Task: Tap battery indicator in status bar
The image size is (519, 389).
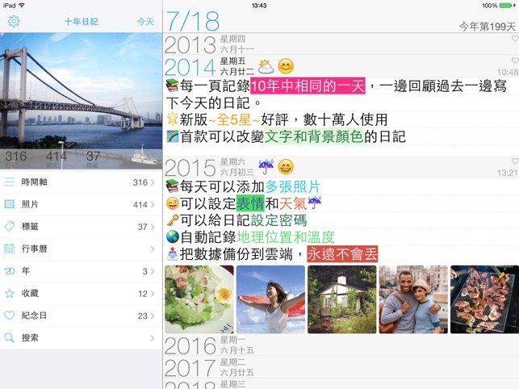Action: coord(506,6)
